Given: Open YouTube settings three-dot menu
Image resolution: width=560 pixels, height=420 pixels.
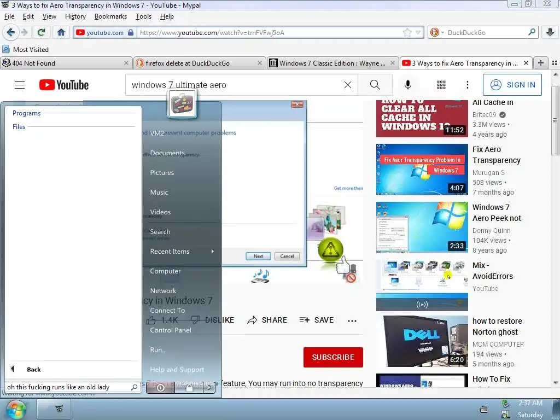Looking at the screenshot, I should click(x=467, y=85).
